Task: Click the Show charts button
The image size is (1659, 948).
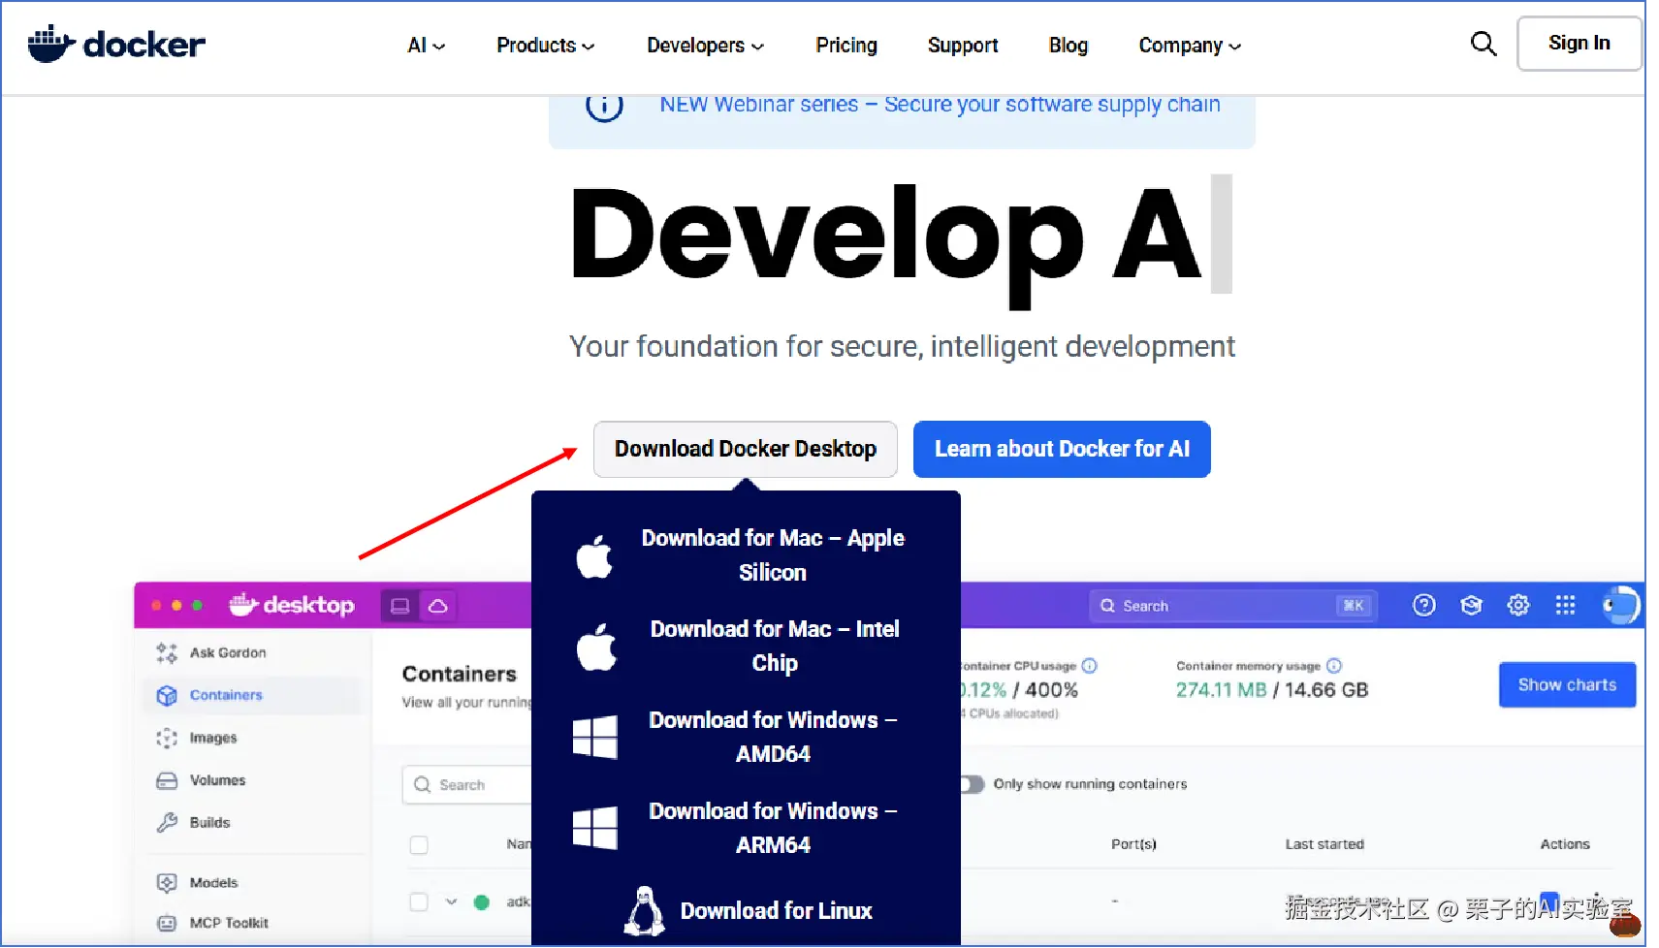Action: tap(1567, 685)
